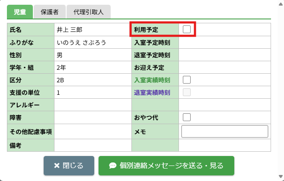Click the name 井上 三郎
Viewport: 284px width, 181px height.
69,30
